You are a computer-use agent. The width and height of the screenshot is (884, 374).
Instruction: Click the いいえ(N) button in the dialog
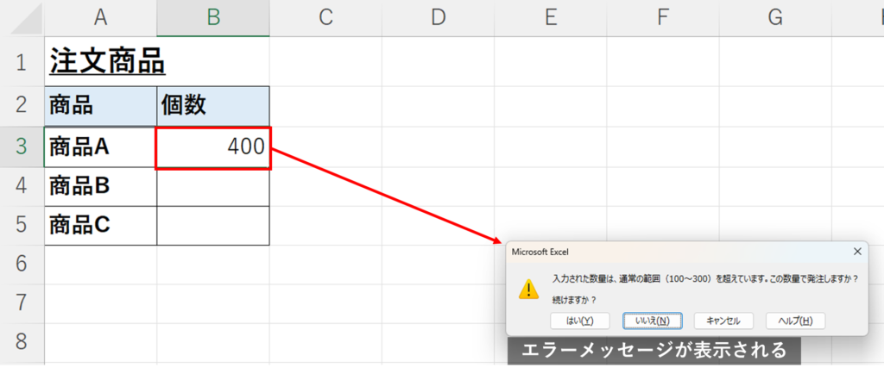click(x=653, y=321)
